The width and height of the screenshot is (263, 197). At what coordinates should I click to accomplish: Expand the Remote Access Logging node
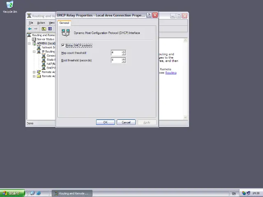tap(34, 76)
